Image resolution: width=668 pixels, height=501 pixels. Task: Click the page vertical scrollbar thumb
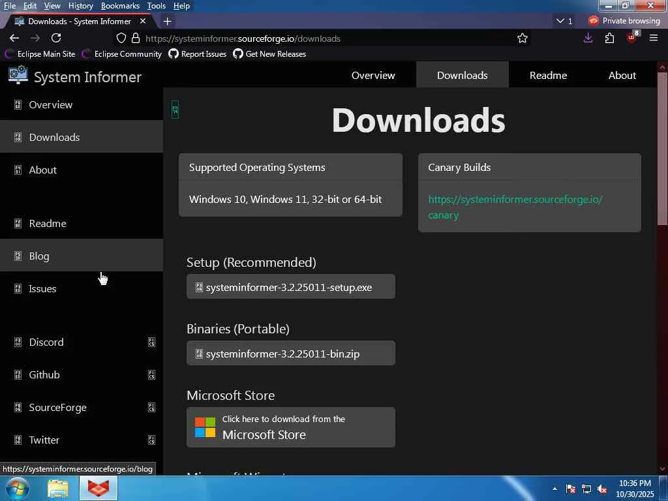[x=662, y=149]
